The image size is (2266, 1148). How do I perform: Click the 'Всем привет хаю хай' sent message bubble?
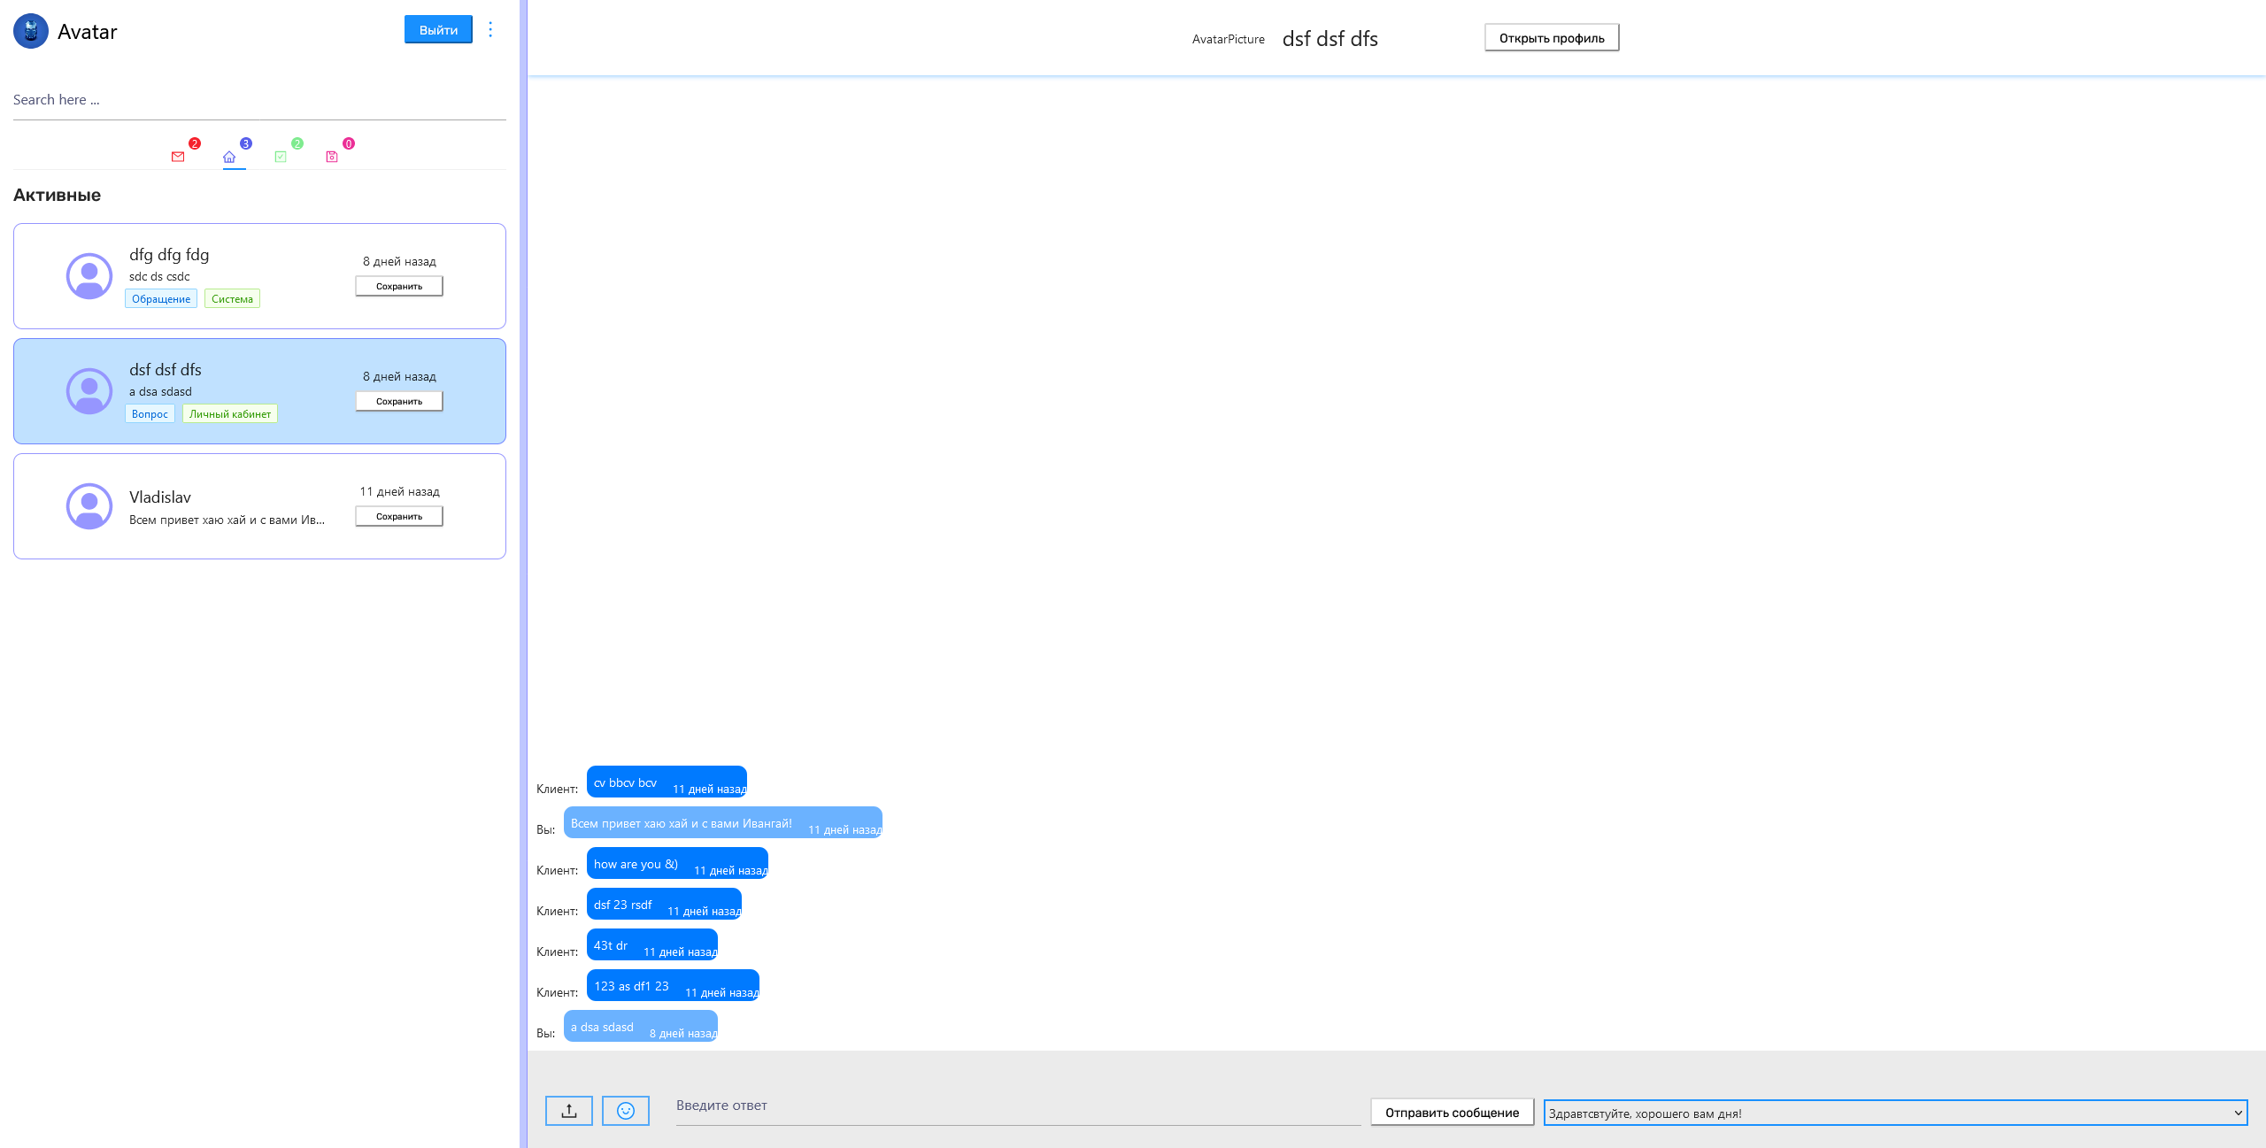pos(723,822)
